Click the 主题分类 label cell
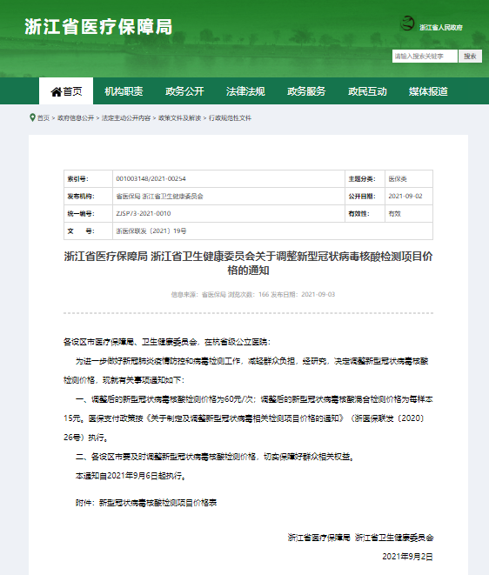The image size is (489, 575). pos(365,178)
